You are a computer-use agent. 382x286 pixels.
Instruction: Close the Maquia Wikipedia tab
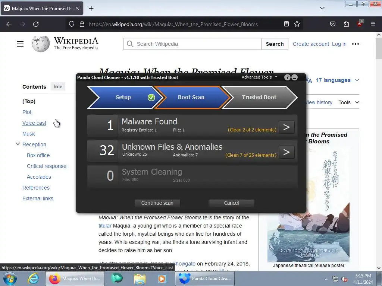coord(77,8)
